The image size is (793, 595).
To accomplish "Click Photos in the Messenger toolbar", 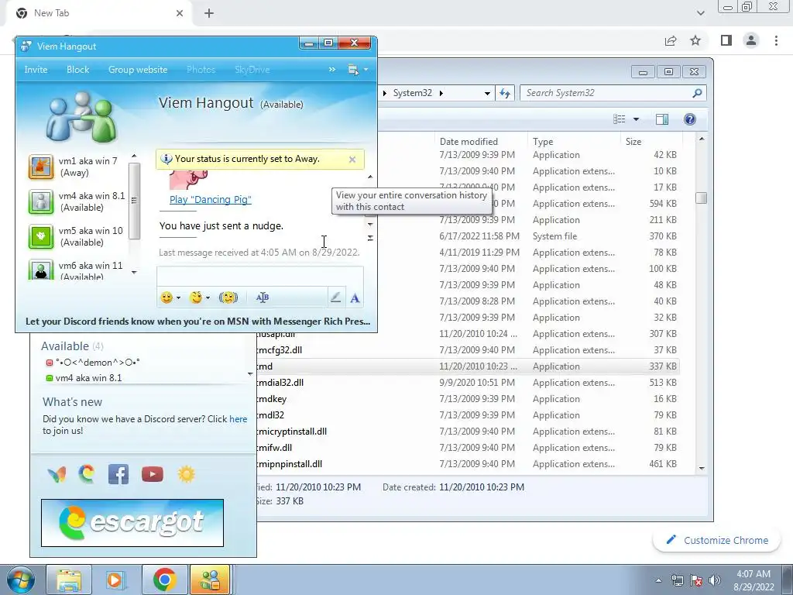I will click(201, 70).
